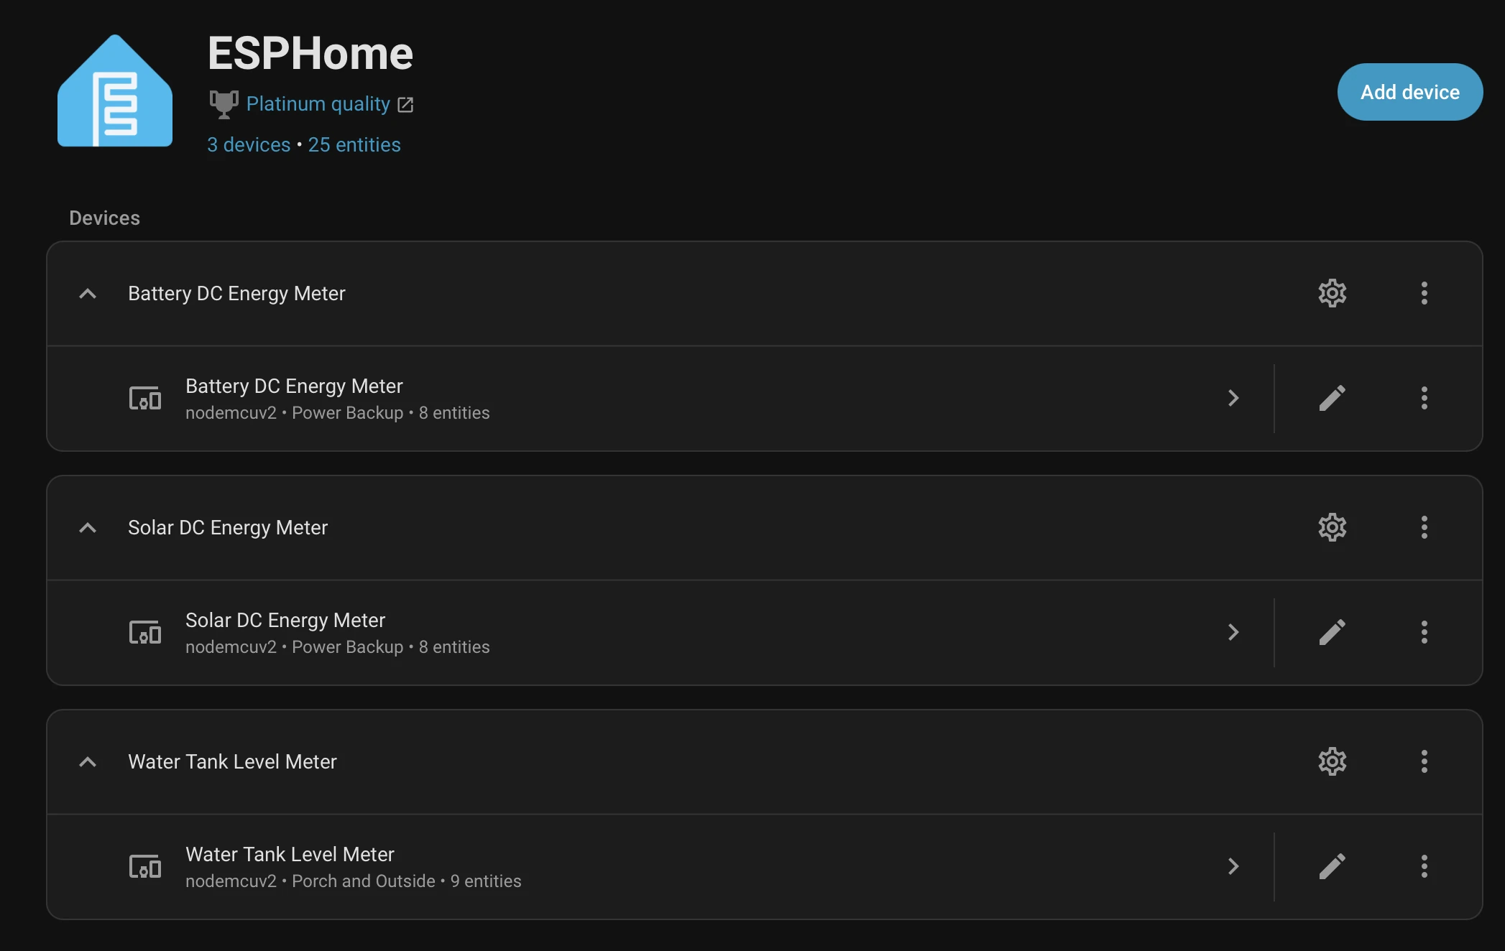Screen dimensions: 1505x951
Task: Open the Platinum quality link
Action: pos(316,104)
